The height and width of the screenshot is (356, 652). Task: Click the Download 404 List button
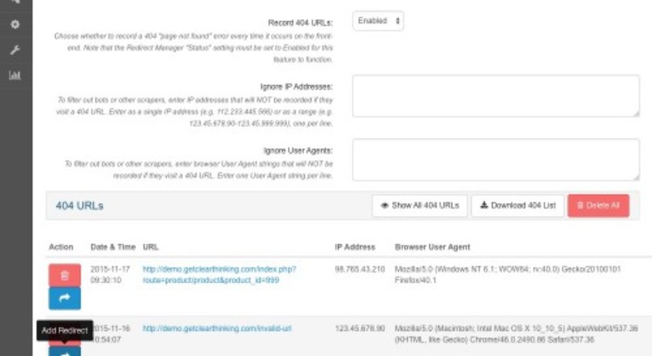(x=517, y=206)
